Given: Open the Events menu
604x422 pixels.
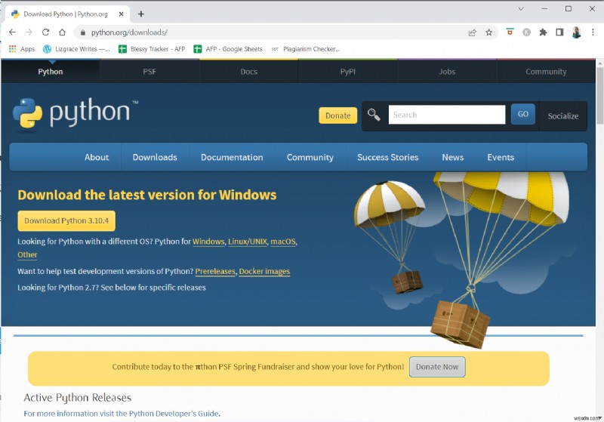Looking at the screenshot, I should point(501,157).
